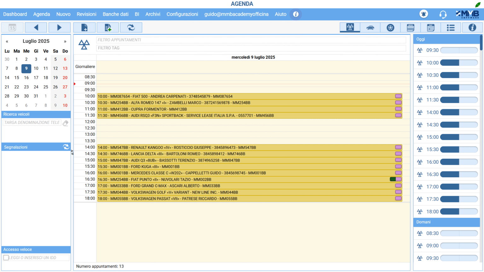Image resolution: width=484 pixels, height=272 pixels.
Task: Collapse the left sidebar with the splitter arrow
Action: (72, 152)
